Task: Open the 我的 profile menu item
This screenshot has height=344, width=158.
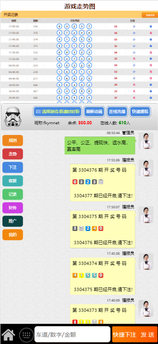Action: [x=13, y=235]
